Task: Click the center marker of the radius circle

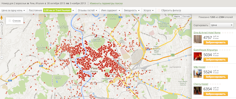Action: (95, 59)
